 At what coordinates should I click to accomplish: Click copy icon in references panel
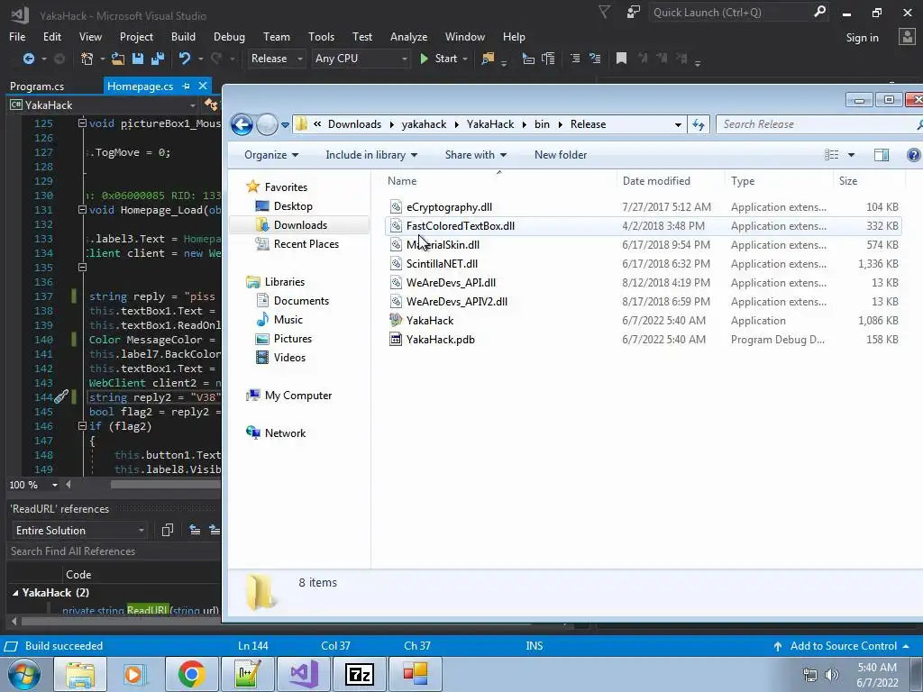pyautogui.click(x=167, y=530)
